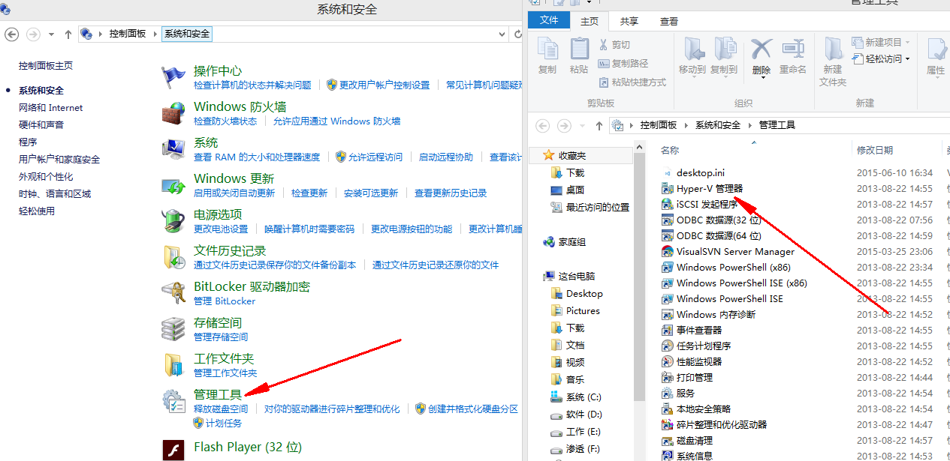Open recent locations dropdown in Explorer window
Viewport: 950px width, 461px height.
coord(582,125)
